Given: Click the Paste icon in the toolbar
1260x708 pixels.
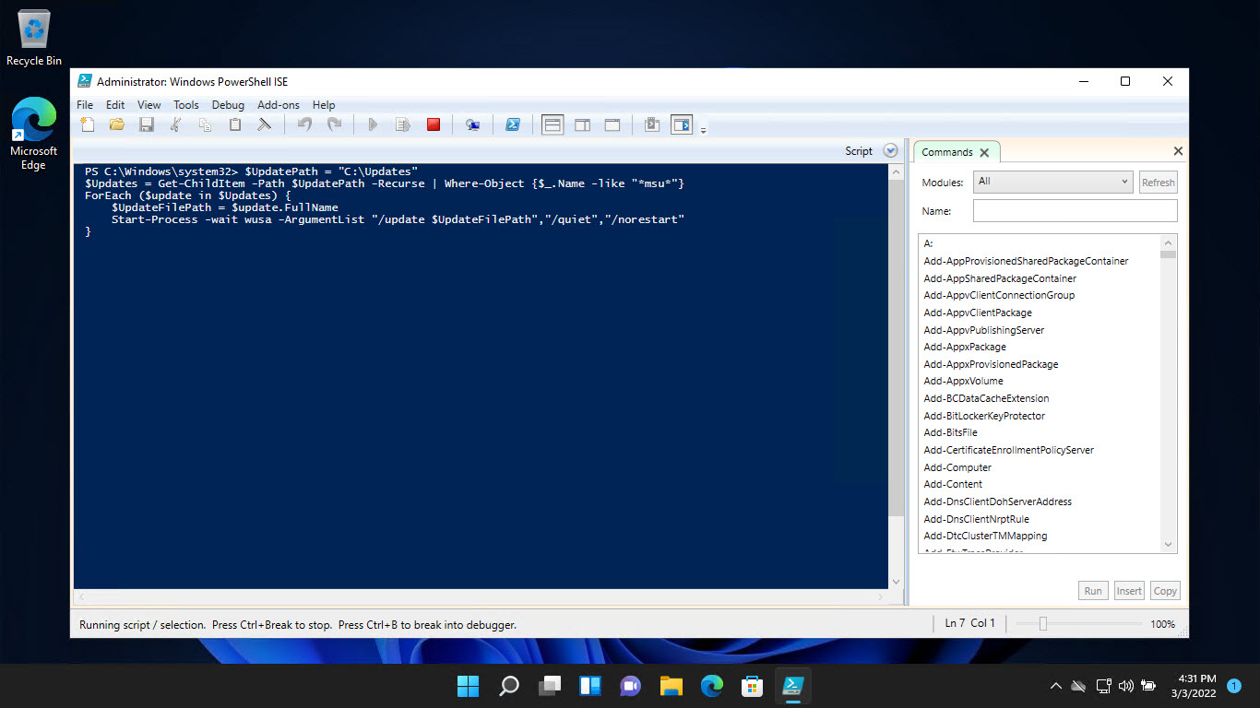Looking at the screenshot, I should click(x=235, y=124).
